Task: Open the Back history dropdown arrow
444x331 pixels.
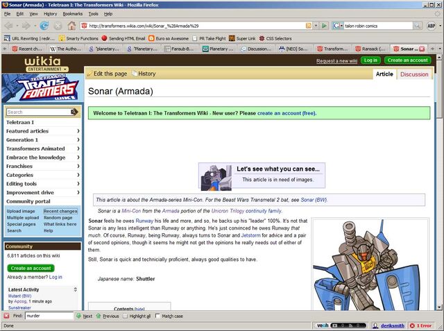Action: [x=17, y=26]
